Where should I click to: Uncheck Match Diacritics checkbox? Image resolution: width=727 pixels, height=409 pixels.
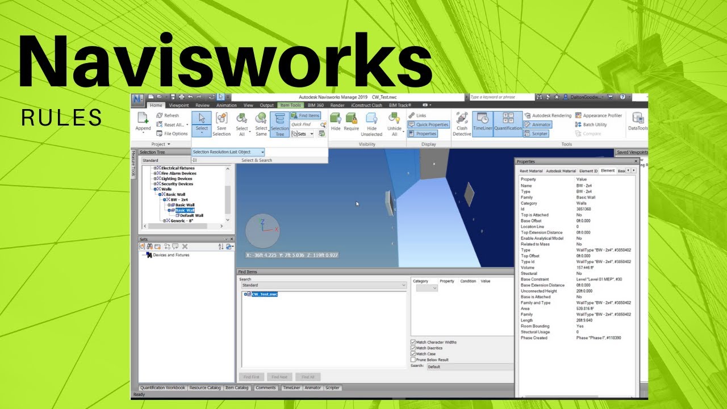tap(413, 348)
